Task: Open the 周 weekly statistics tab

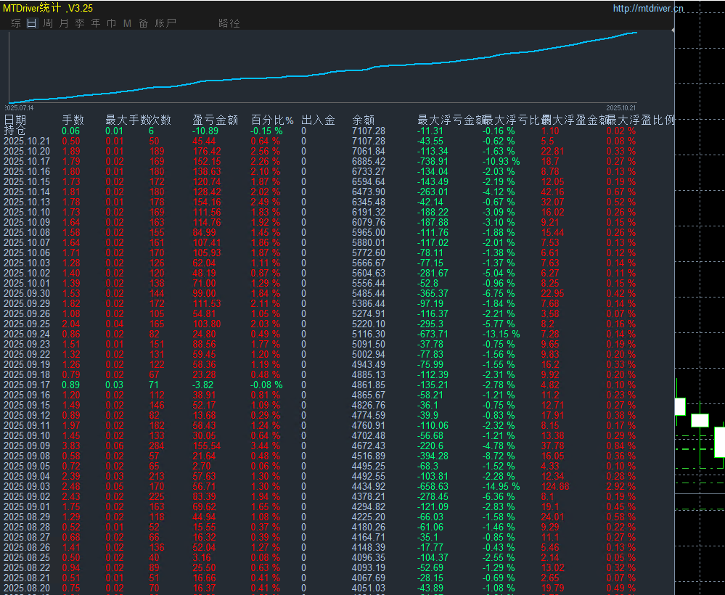Action: (x=48, y=23)
